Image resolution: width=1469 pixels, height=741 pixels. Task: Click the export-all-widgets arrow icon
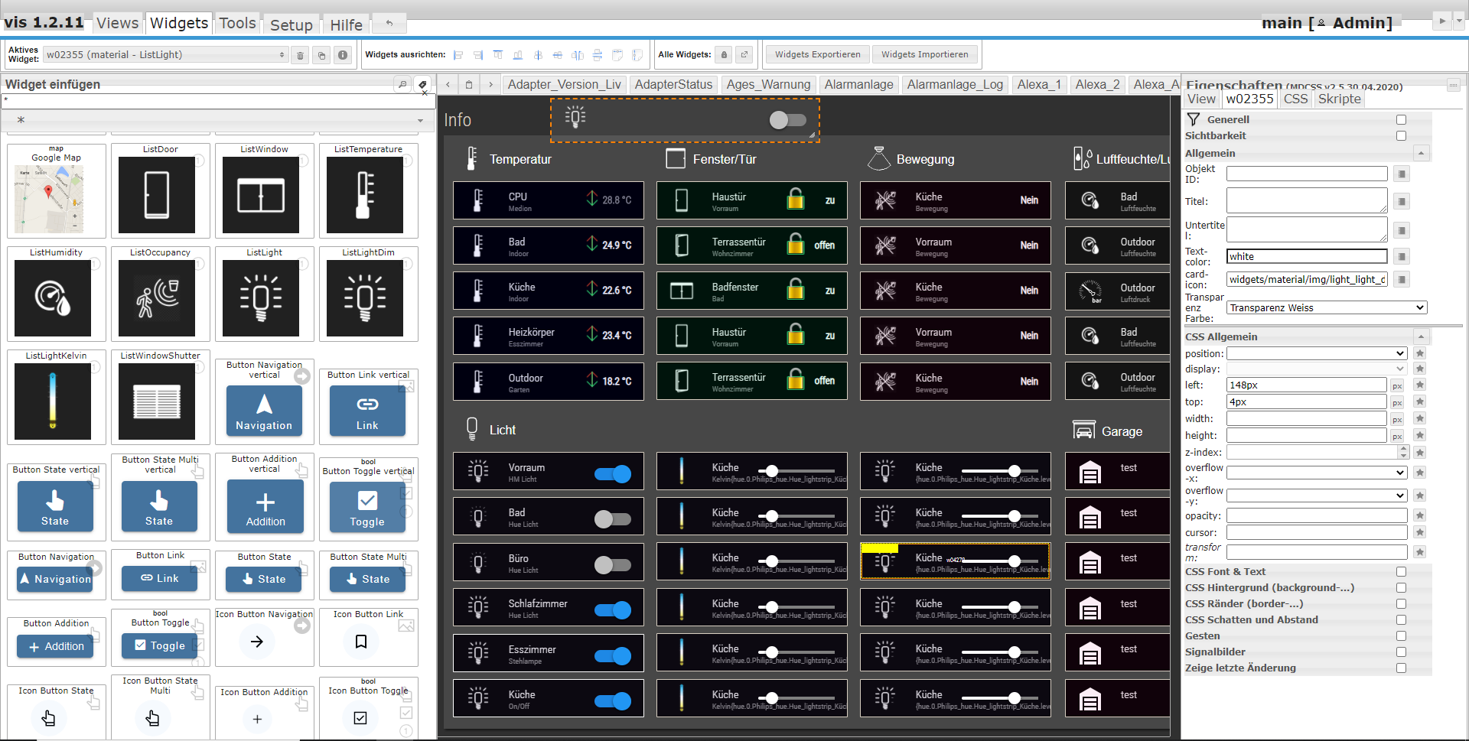744,54
